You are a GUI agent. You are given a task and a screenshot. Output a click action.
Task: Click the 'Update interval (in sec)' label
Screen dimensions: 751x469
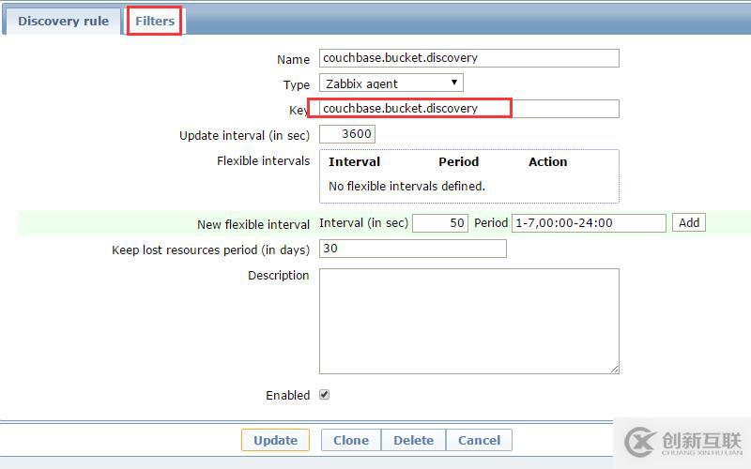pos(244,135)
